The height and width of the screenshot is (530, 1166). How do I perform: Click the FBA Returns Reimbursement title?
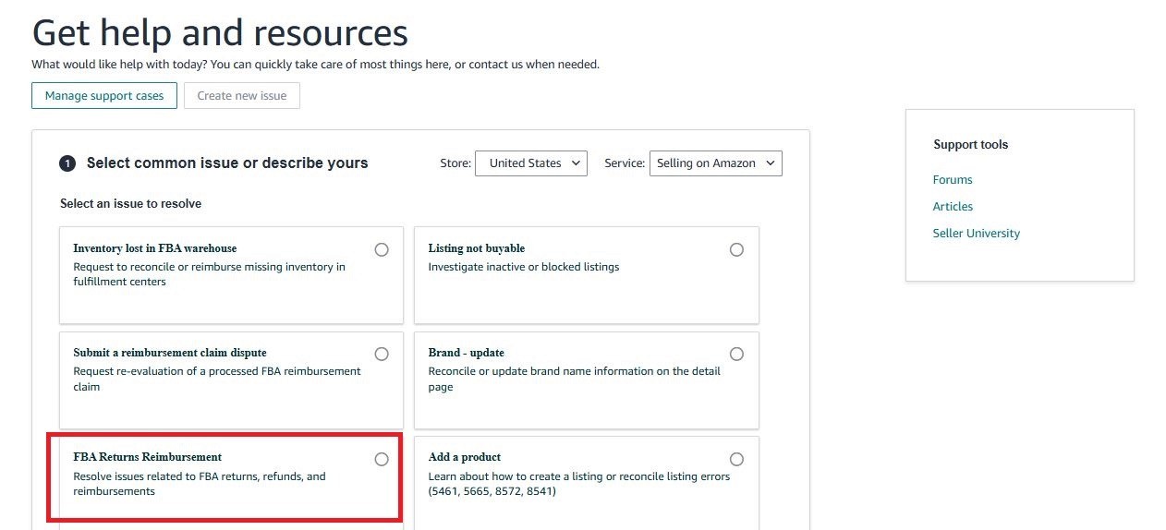click(x=148, y=457)
